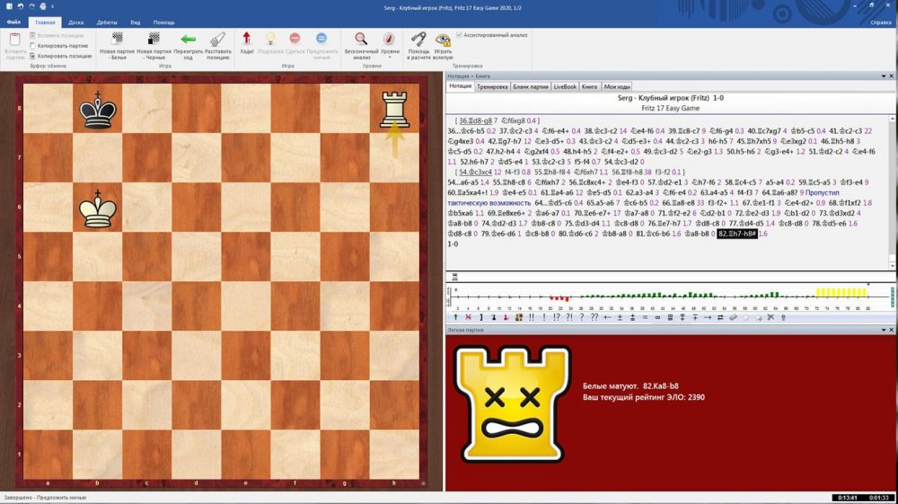Start new game as Black

tap(154, 45)
